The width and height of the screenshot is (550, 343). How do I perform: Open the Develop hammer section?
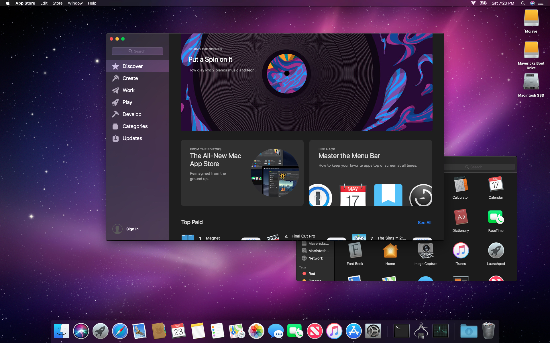pyautogui.click(x=132, y=114)
